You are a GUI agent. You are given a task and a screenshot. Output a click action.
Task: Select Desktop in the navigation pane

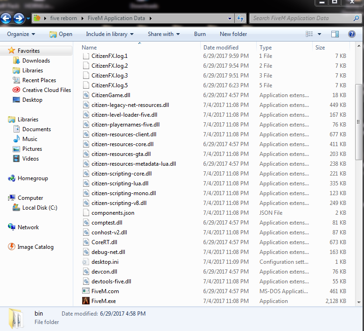[x=32, y=100]
